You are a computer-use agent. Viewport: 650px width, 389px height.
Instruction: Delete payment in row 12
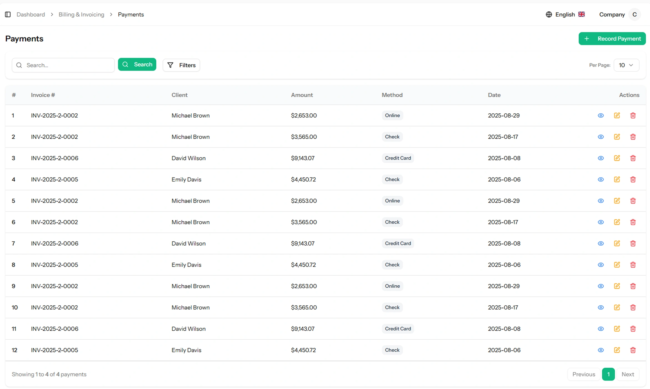pyautogui.click(x=633, y=350)
